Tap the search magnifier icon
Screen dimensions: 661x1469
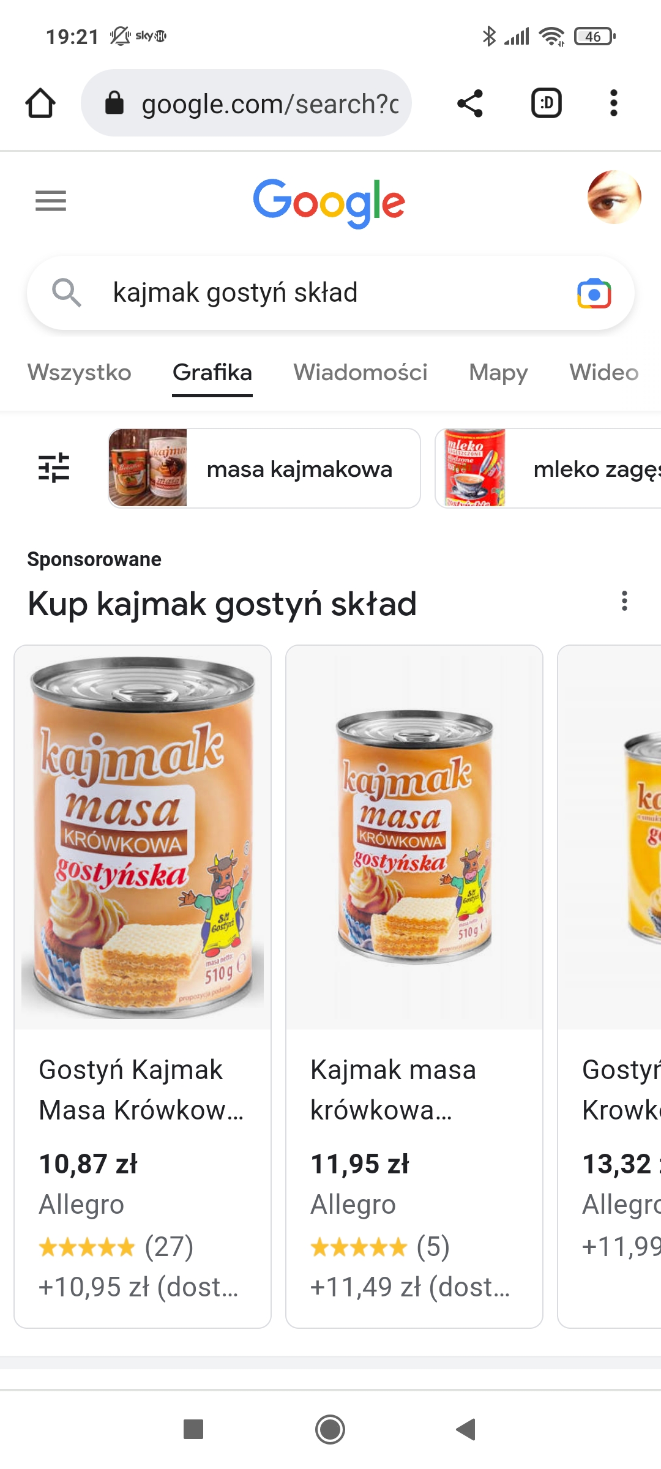point(67,293)
